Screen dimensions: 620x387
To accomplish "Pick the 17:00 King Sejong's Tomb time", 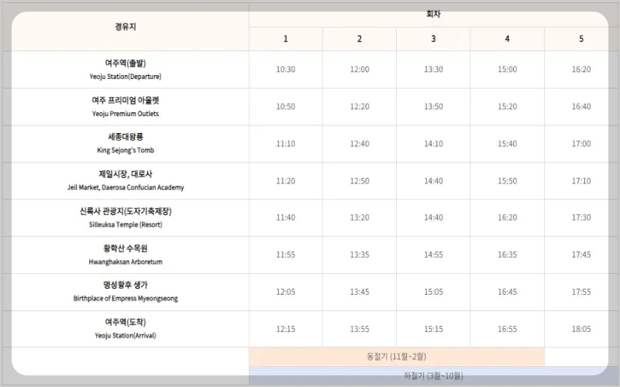I will tap(581, 144).
